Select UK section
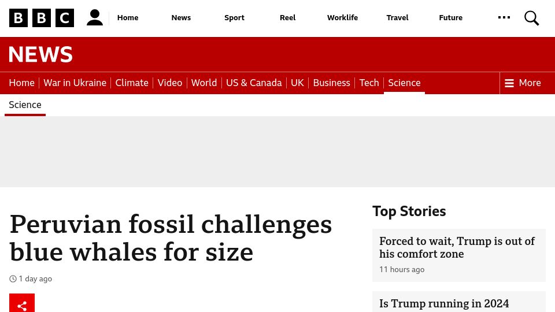Image resolution: width=555 pixels, height=312 pixels. pyautogui.click(x=297, y=83)
